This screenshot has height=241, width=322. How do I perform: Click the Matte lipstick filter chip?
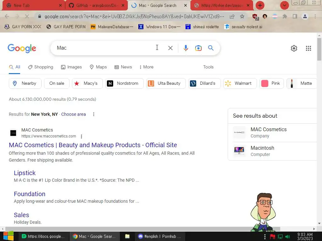click(x=302, y=83)
